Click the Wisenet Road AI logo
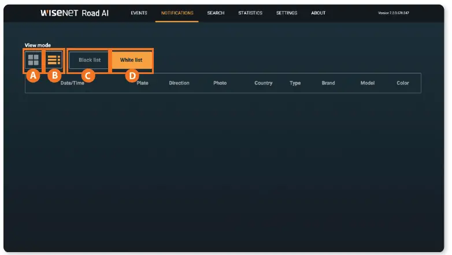The image size is (452, 255). 75,13
